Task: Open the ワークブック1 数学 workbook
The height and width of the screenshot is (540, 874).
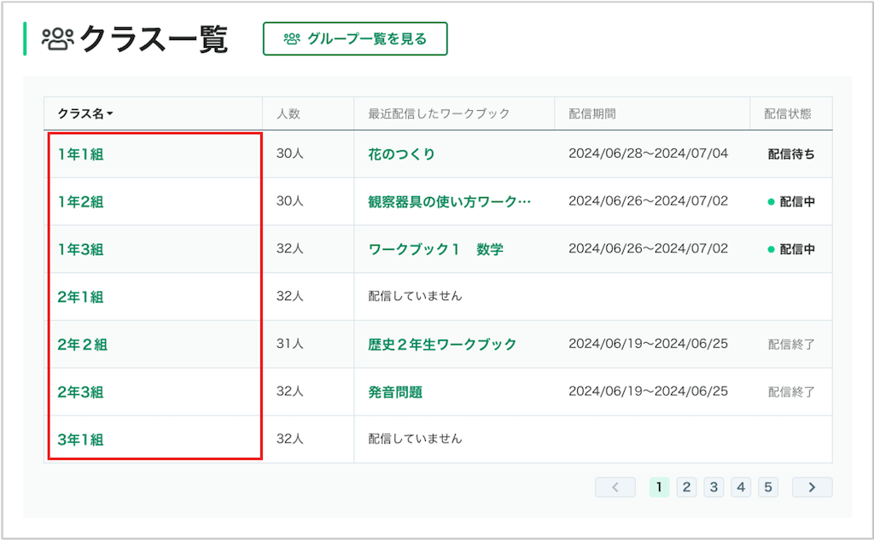Action: tap(435, 249)
